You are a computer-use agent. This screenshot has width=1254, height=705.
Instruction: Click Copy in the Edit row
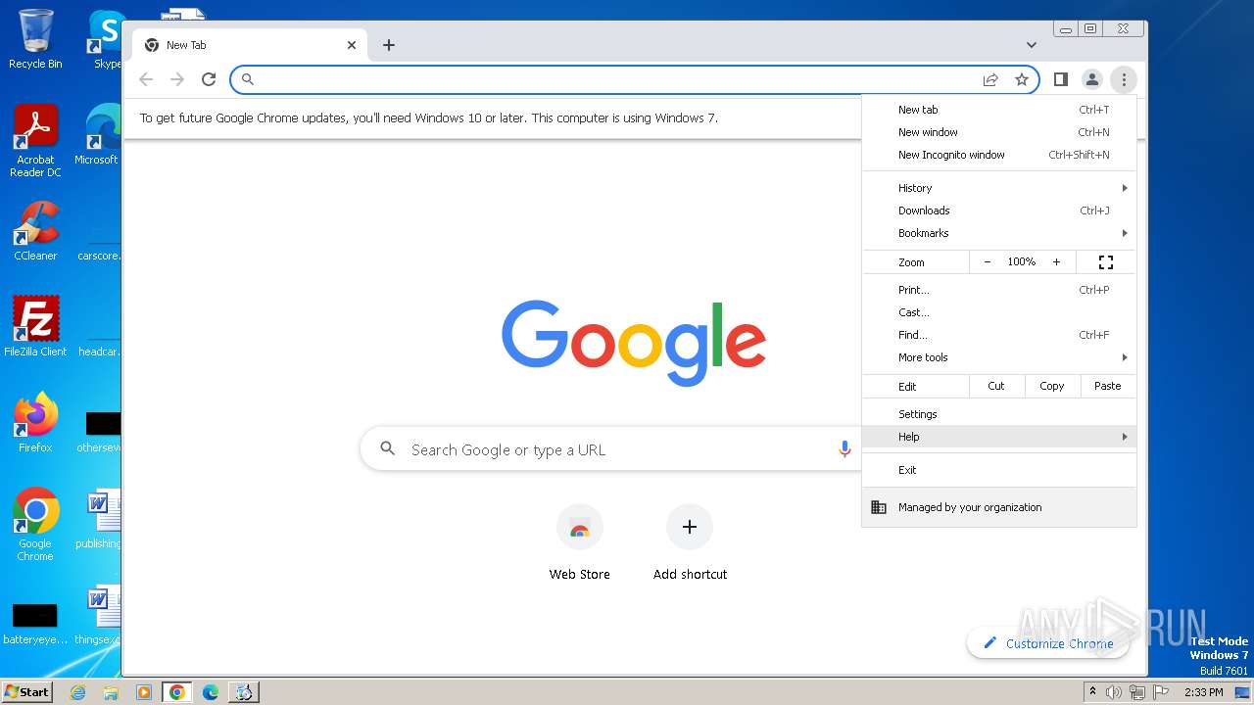1052,386
